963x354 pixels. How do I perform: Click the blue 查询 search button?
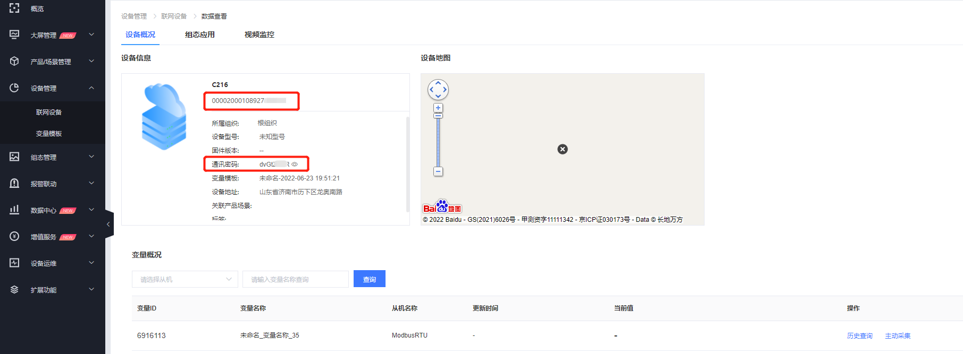tap(369, 279)
